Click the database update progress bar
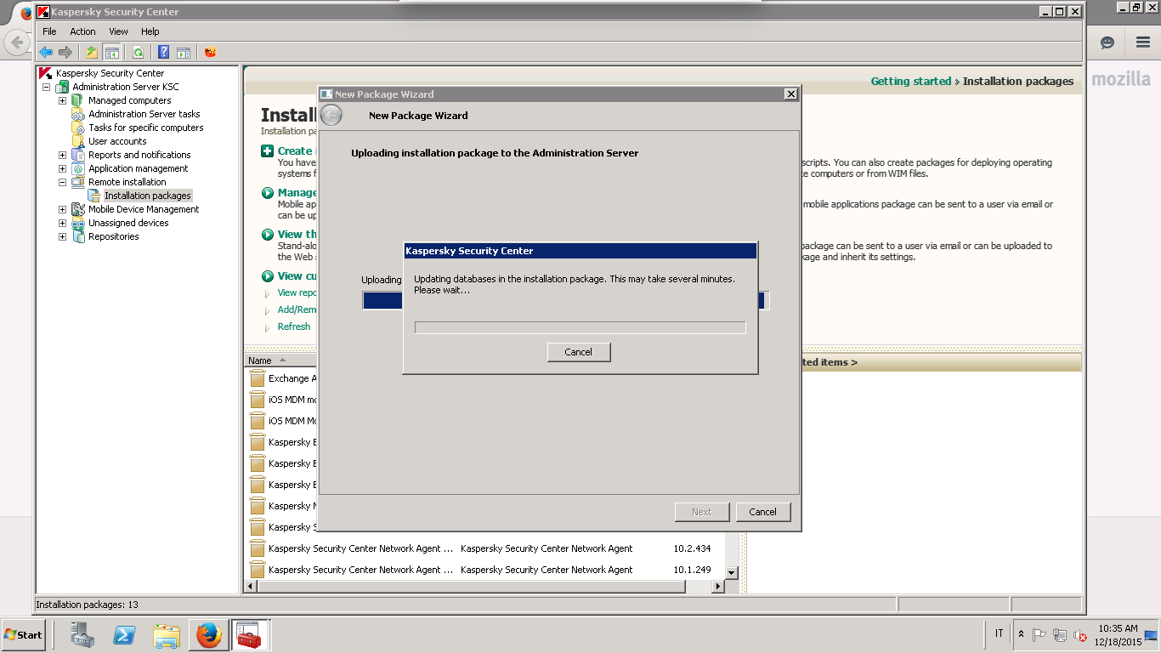Screen dimensions: 1161x653 pos(580,327)
